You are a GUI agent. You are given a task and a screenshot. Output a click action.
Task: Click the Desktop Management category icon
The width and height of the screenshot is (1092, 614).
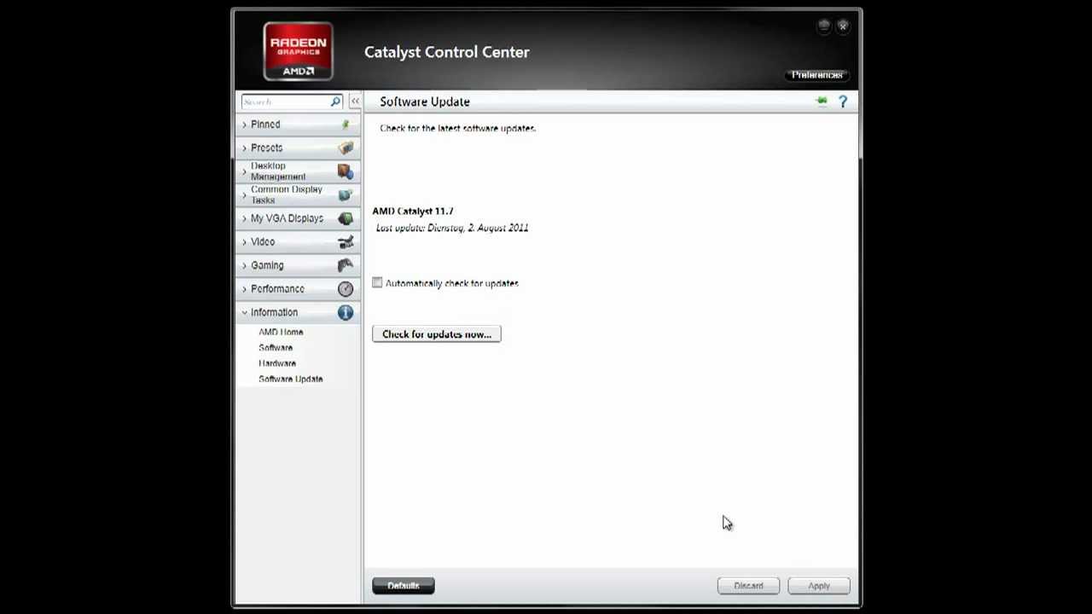pos(346,171)
